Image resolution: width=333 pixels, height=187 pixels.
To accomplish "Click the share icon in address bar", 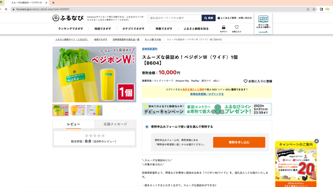I will tap(308, 9).
